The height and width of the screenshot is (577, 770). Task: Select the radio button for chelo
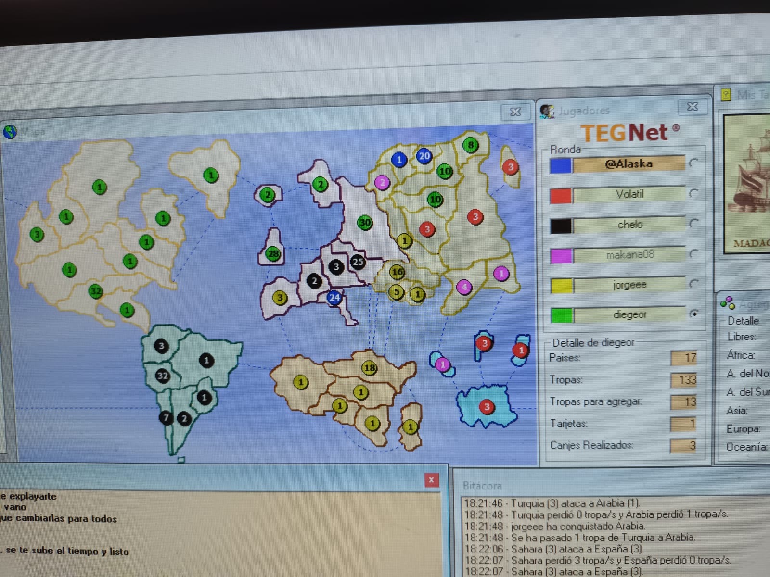point(693,224)
